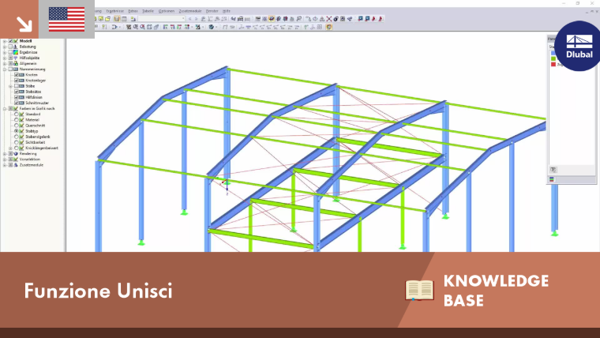Expand the Vorselektion tree node
Viewport: 600px width, 338px height.
(5, 160)
